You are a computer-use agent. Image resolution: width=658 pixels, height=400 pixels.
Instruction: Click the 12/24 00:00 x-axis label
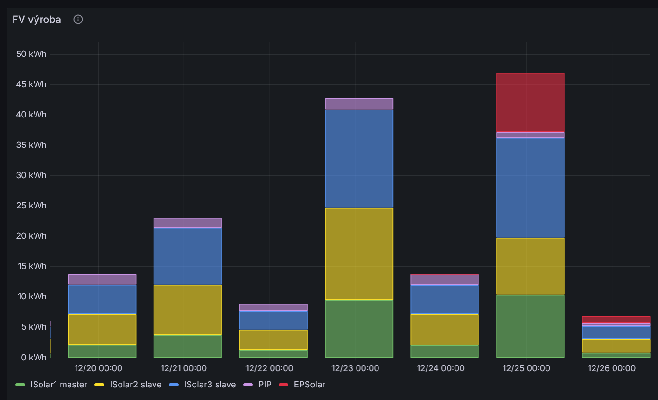[441, 368]
